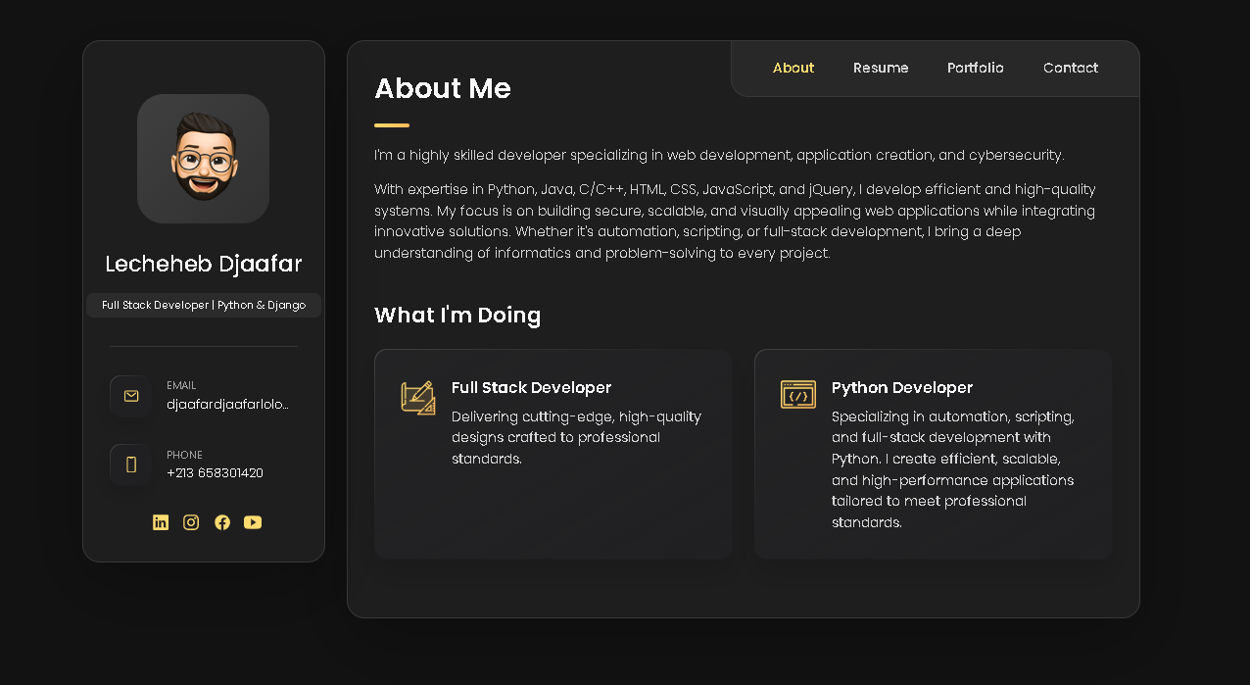The image size is (1250, 685).
Task: Click the envelope email icon
Action: point(130,396)
